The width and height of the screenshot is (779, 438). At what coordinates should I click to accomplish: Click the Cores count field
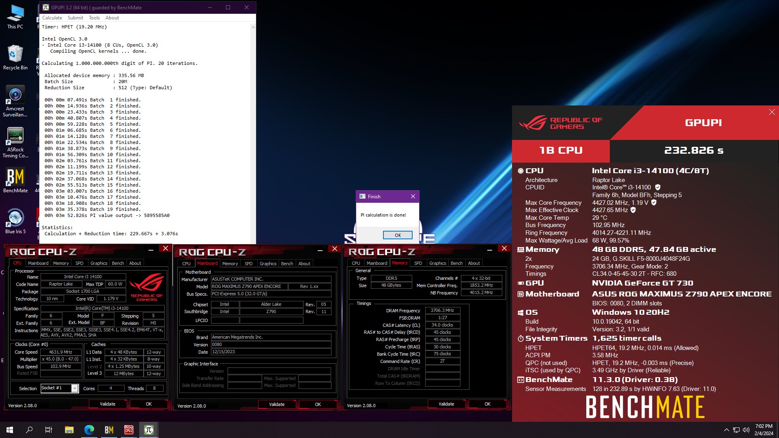(111, 388)
